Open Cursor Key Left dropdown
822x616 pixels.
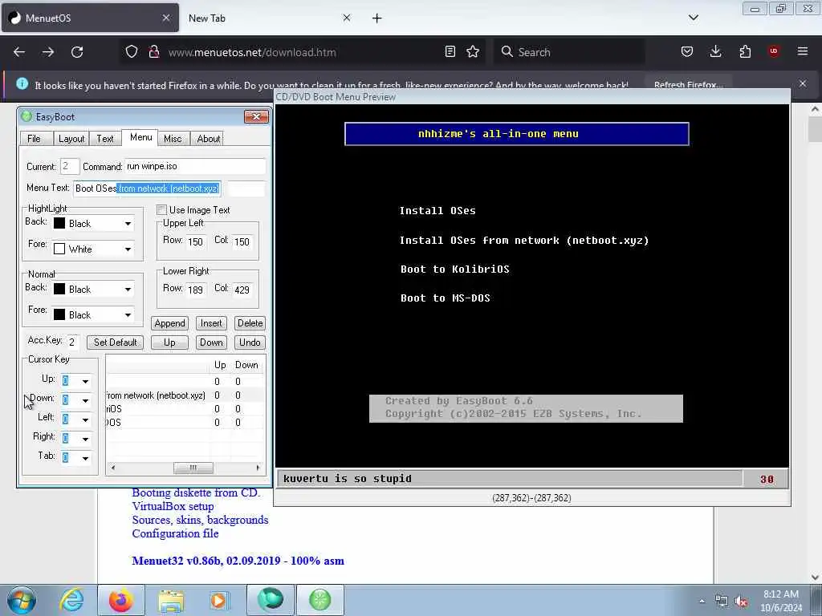85,420
